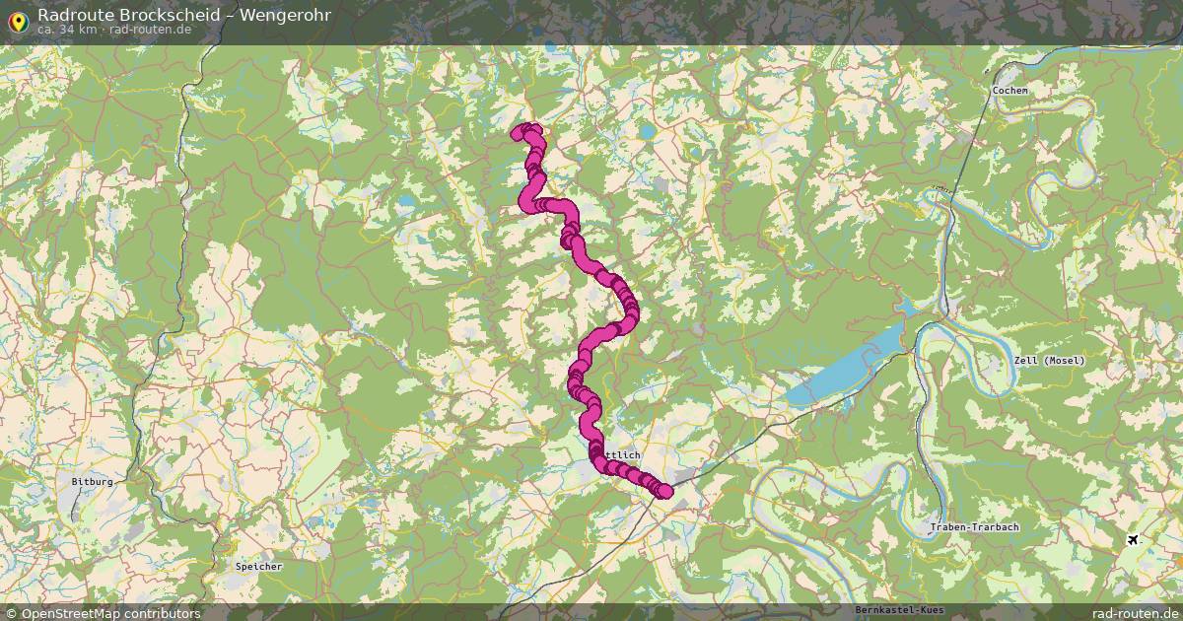Open the title Radroute Brockscheid – Wengerohr
The image size is (1183, 621).
pos(184,14)
